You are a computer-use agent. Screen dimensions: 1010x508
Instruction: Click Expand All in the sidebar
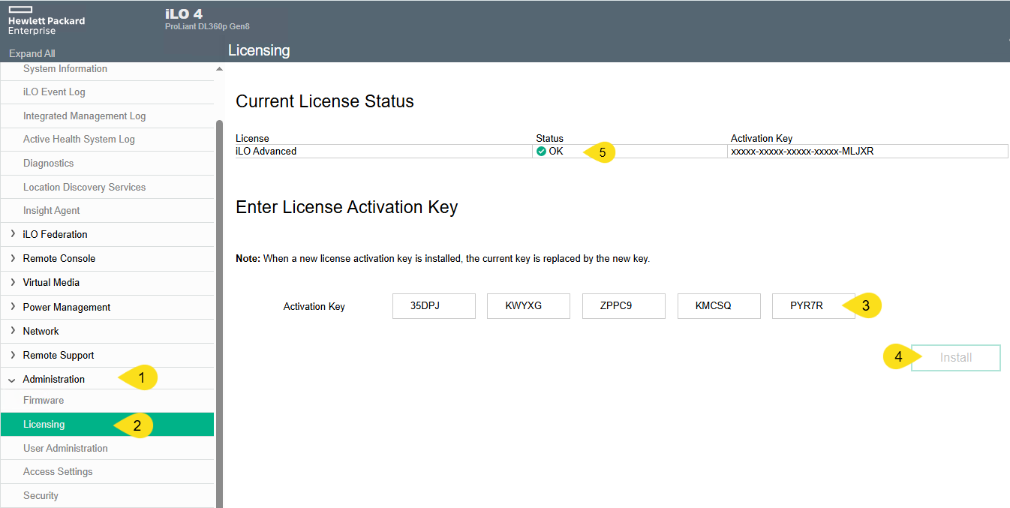[32, 53]
